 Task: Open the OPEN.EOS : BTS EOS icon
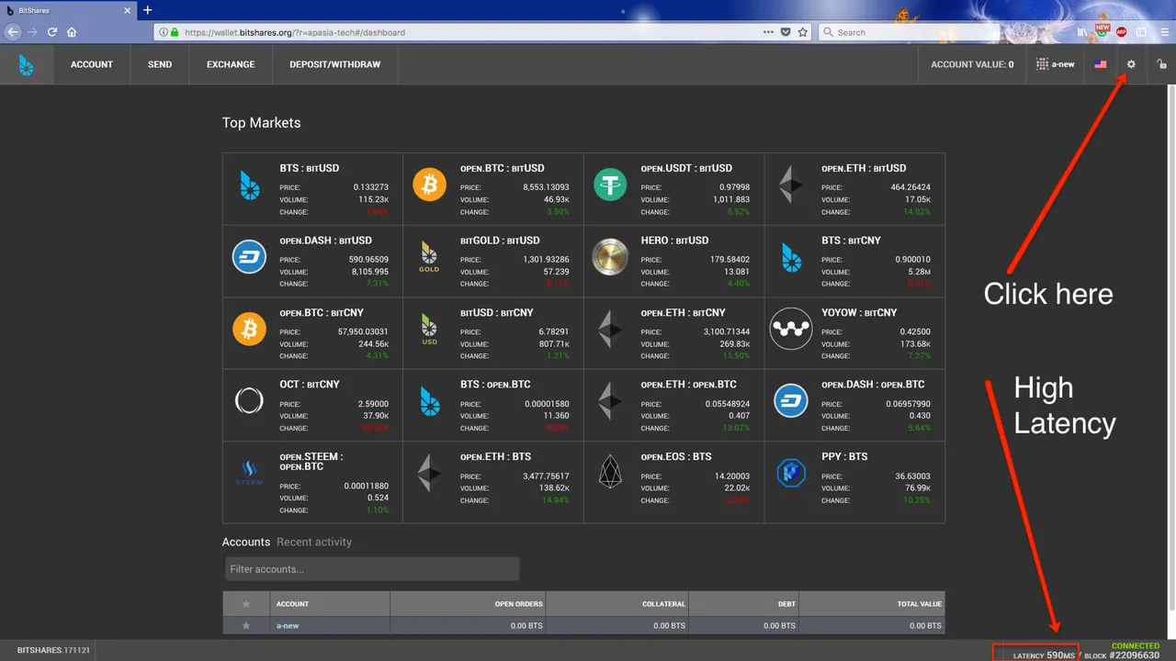pyautogui.click(x=610, y=474)
